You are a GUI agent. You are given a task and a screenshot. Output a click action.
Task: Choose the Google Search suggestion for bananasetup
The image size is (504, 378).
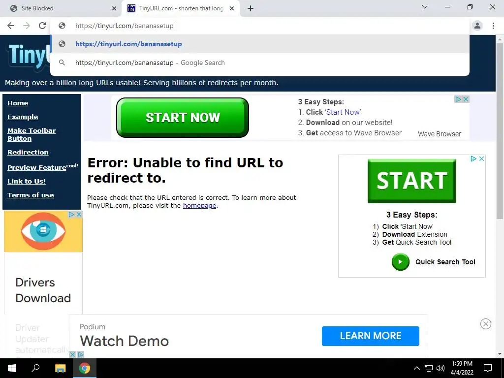point(260,63)
